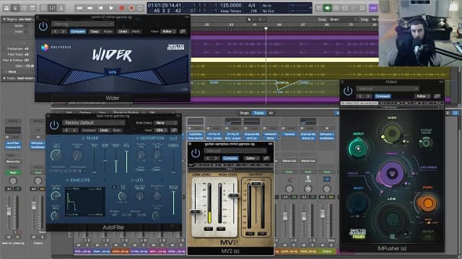Open Smart Controls from the control bar
The height and width of the screenshot is (259, 462).
[x=43, y=8]
